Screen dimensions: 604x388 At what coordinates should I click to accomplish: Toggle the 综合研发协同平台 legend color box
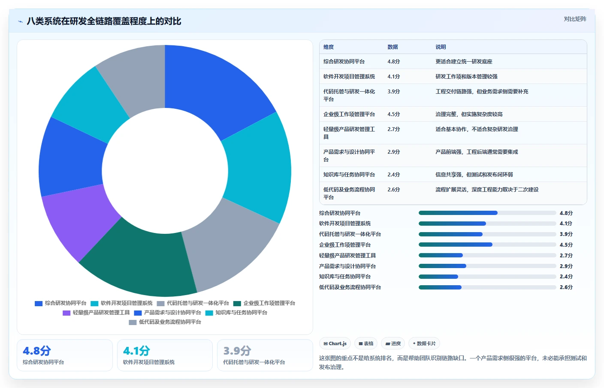39,303
